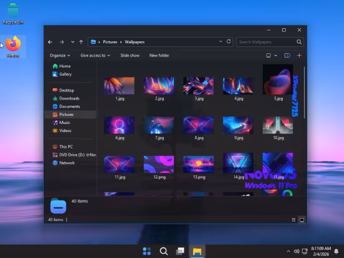Select the 15.jpg thumbnail
This screenshot has height=258, width=344.
pos(278,163)
